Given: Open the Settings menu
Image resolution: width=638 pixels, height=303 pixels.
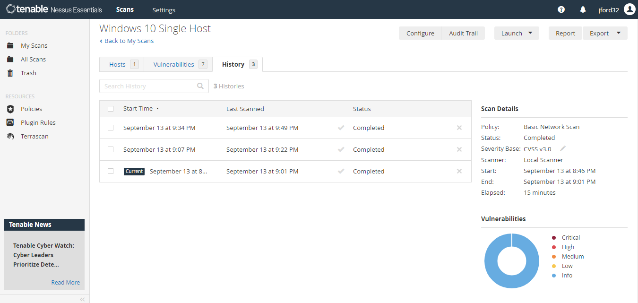Looking at the screenshot, I should point(164,9).
